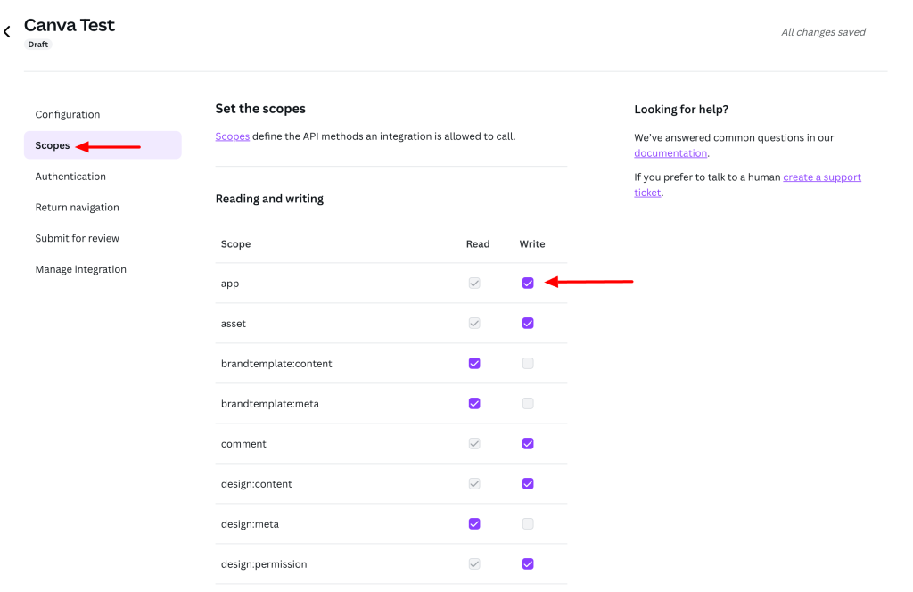This screenshot has height=592, width=913.
Task: Disable Read for brandtemplate:content
Action: pyautogui.click(x=474, y=364)
